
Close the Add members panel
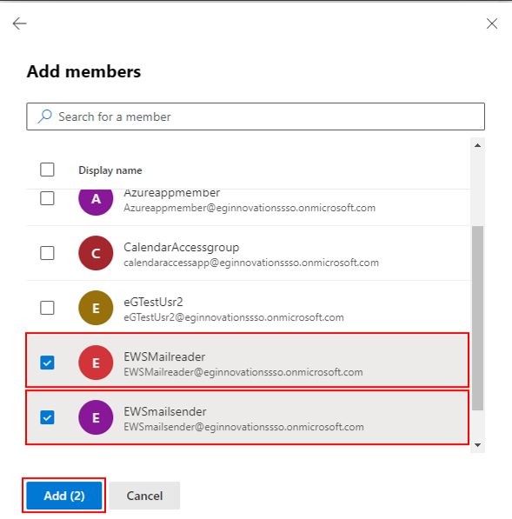pos(492,23)
